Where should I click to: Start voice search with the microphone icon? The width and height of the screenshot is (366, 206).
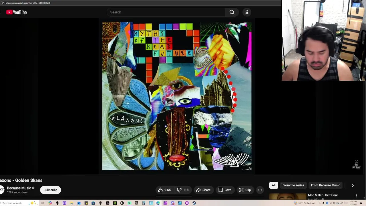(x=247, y=12)
